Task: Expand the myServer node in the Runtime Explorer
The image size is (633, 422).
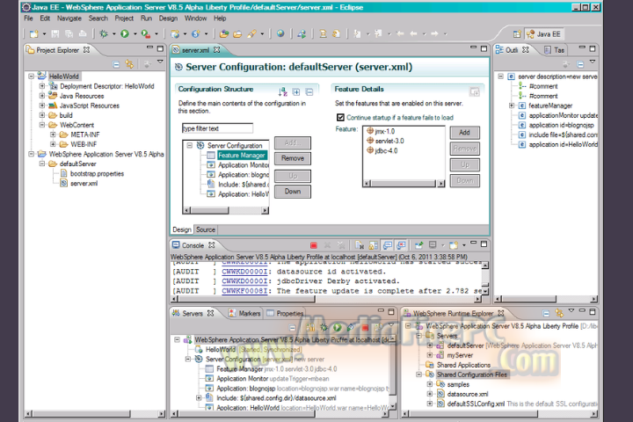Action: point(430,355)
